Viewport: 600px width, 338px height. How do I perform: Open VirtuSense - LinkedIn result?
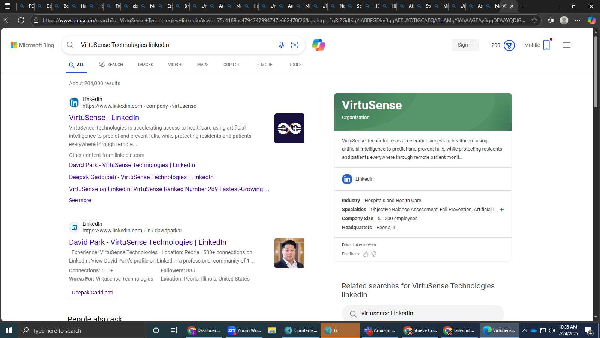pyautogui.click(x=104, y=118)
